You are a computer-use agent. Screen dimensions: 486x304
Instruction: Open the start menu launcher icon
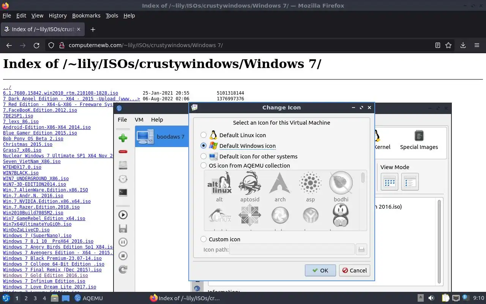pos(6,298)
